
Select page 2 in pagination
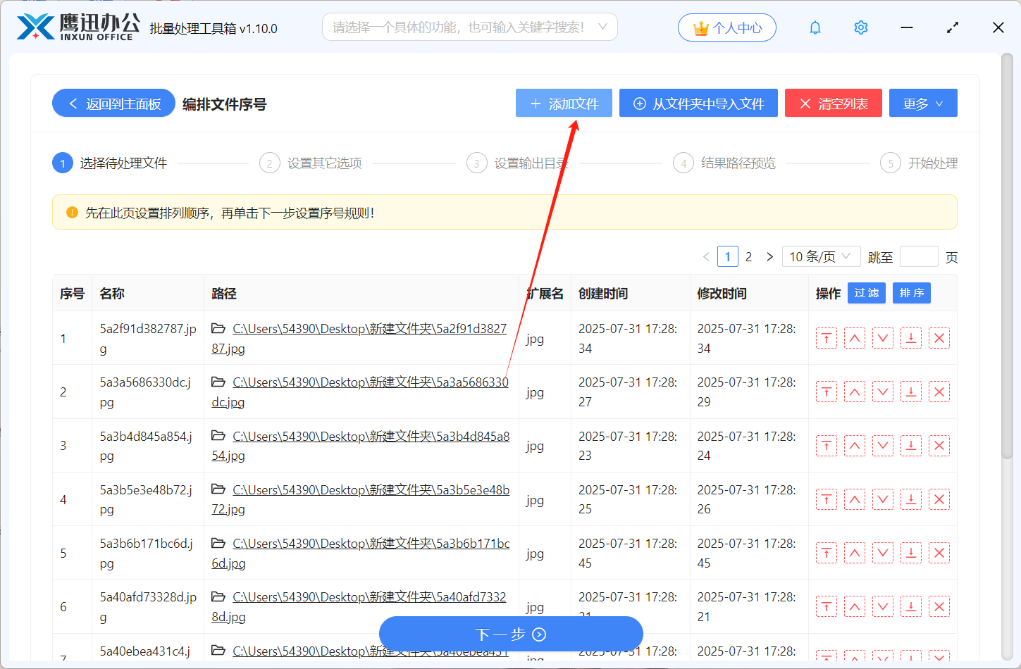pos(748,257)
